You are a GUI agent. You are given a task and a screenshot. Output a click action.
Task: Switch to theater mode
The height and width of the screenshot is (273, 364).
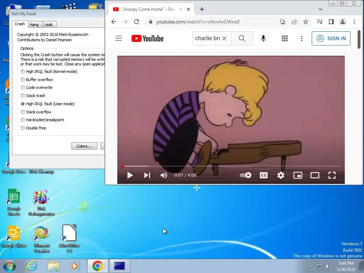click(x=315, y=175)
